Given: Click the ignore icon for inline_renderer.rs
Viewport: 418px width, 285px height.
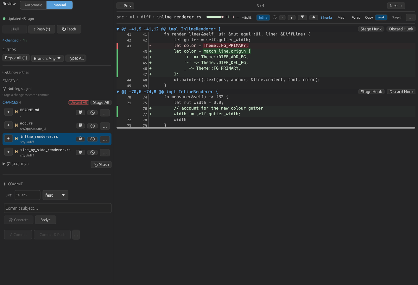Looking at the screenshot, I should coord(92,139).
